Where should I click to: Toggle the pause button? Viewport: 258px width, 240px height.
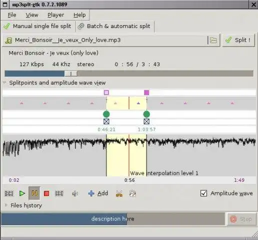(34, 193)
